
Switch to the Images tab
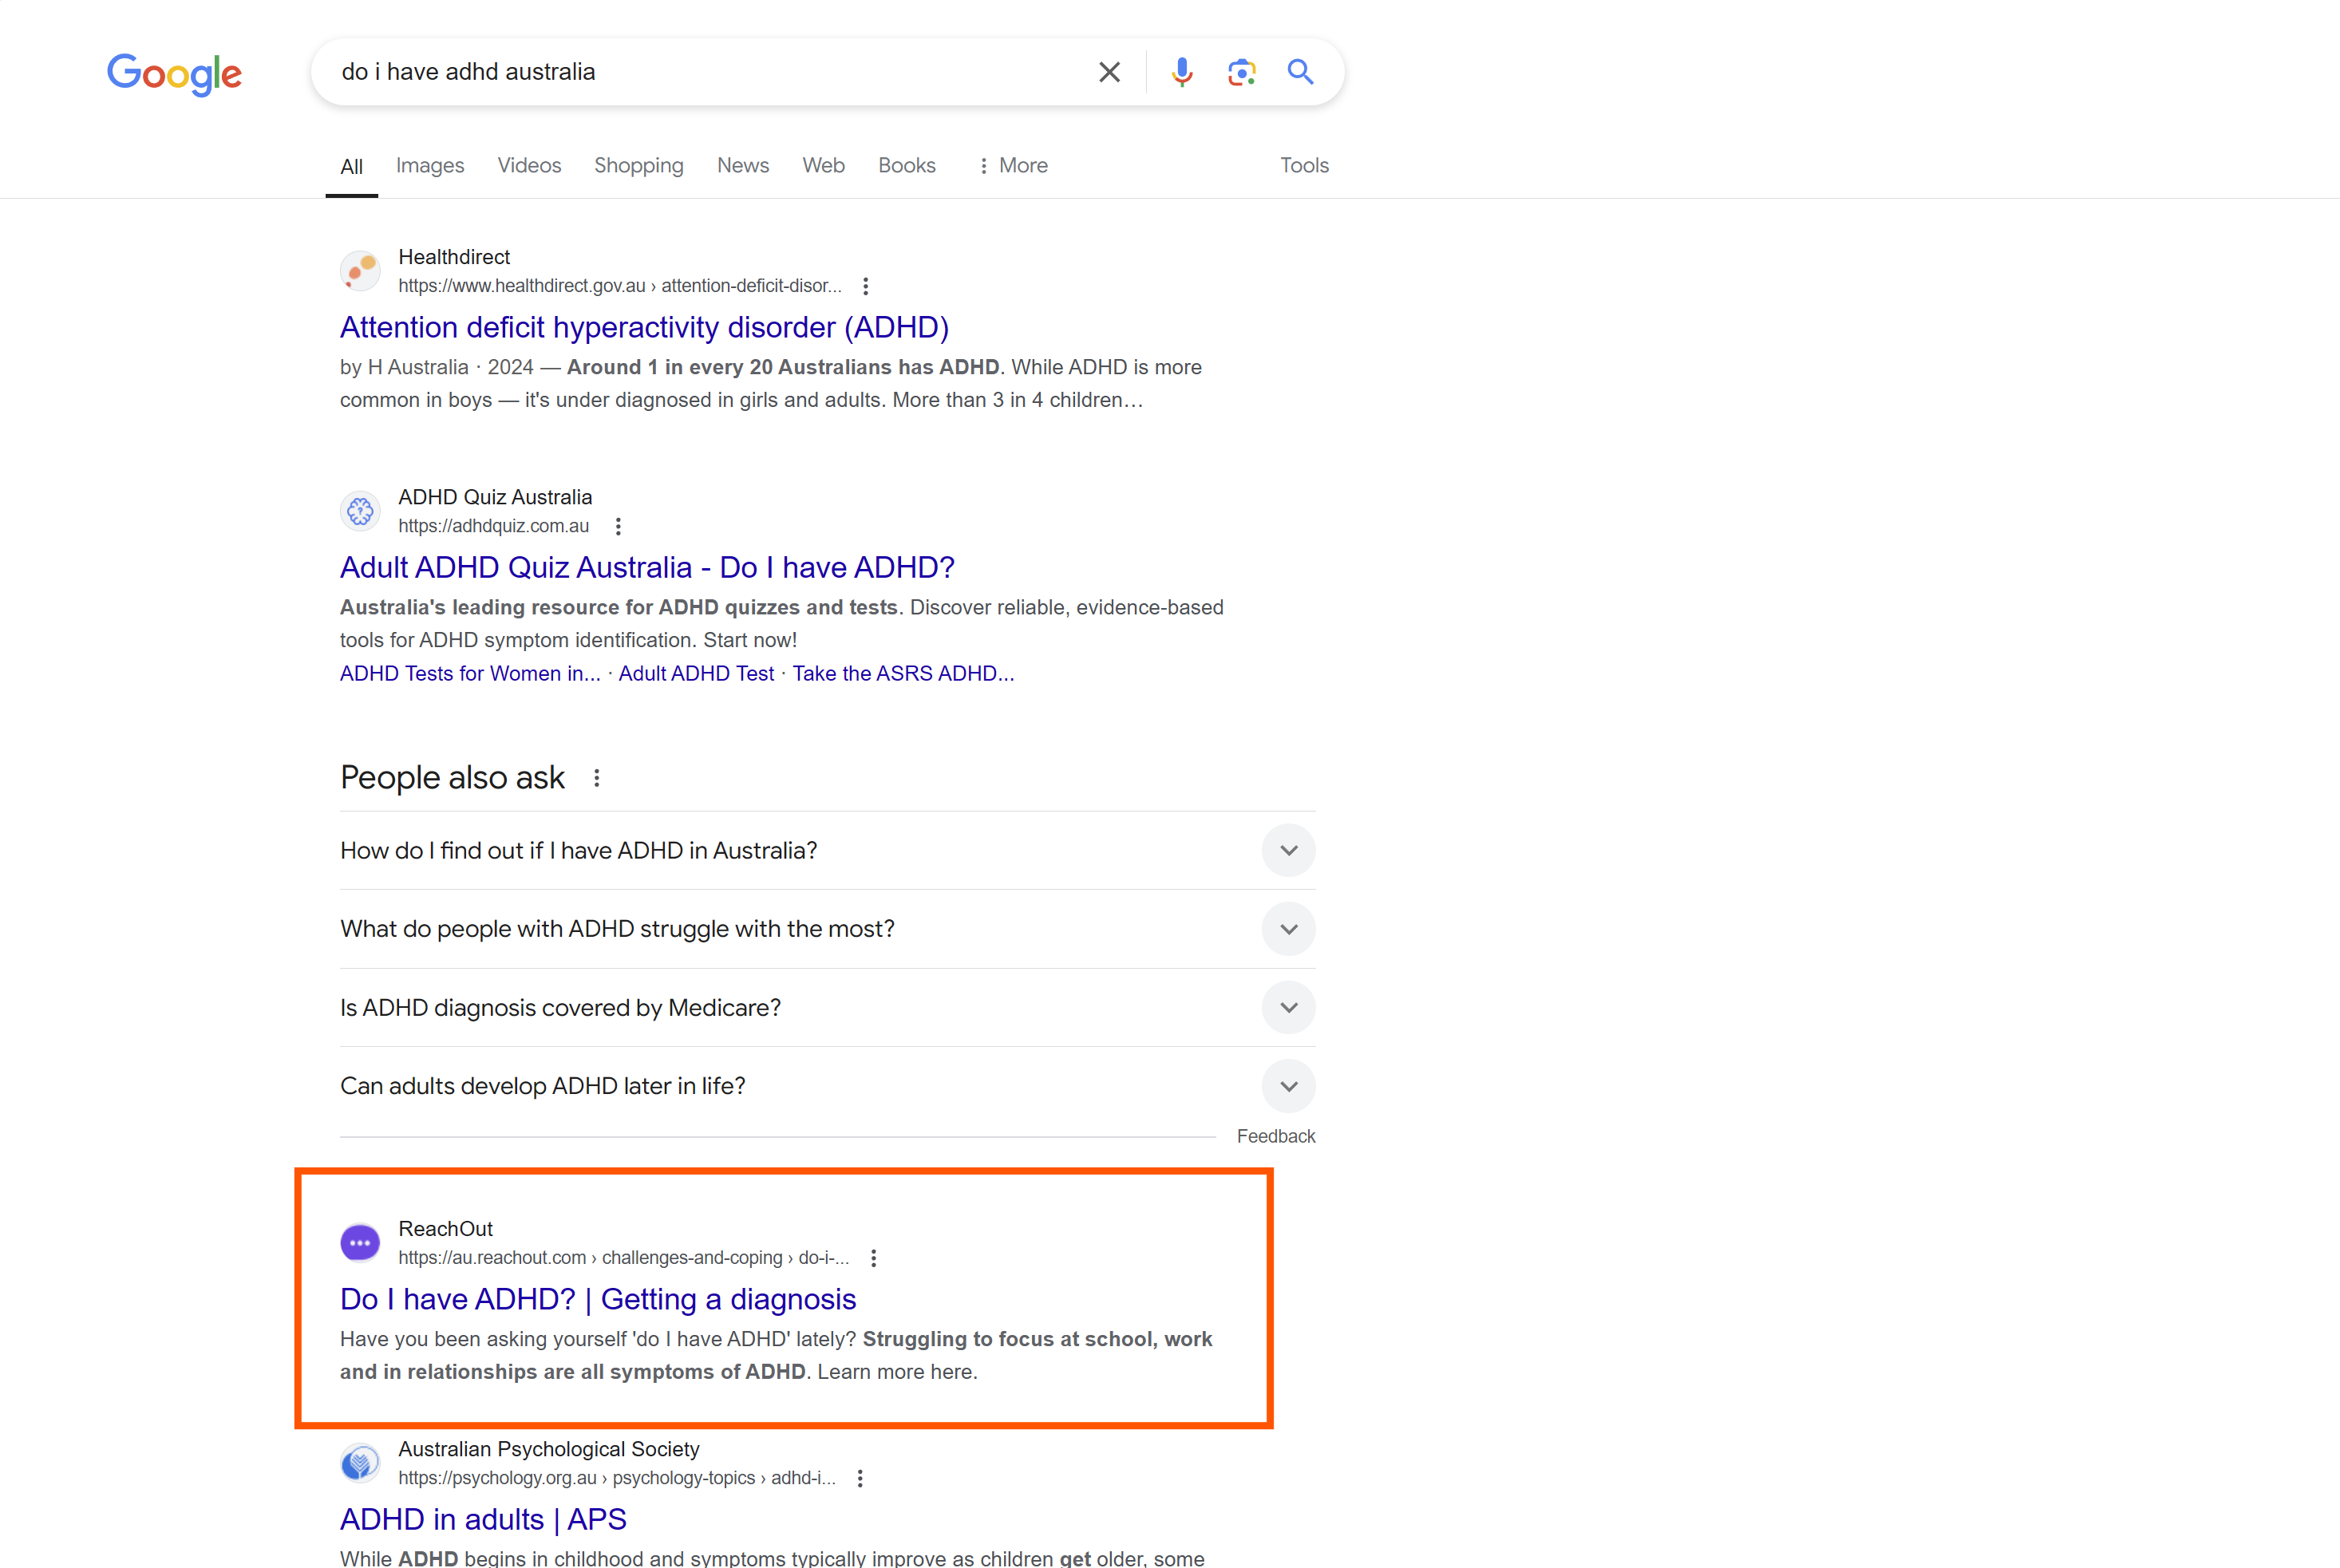430,166
